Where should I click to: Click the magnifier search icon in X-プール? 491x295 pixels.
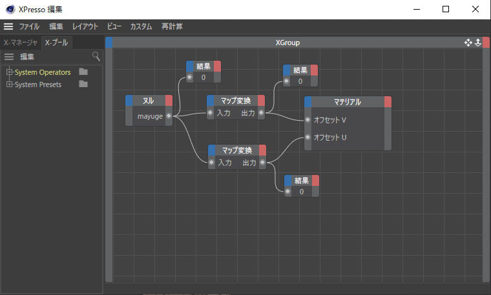pos(96,56)
